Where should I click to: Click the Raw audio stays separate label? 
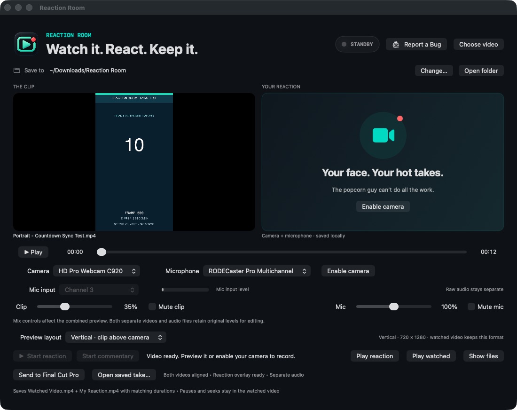475,289
